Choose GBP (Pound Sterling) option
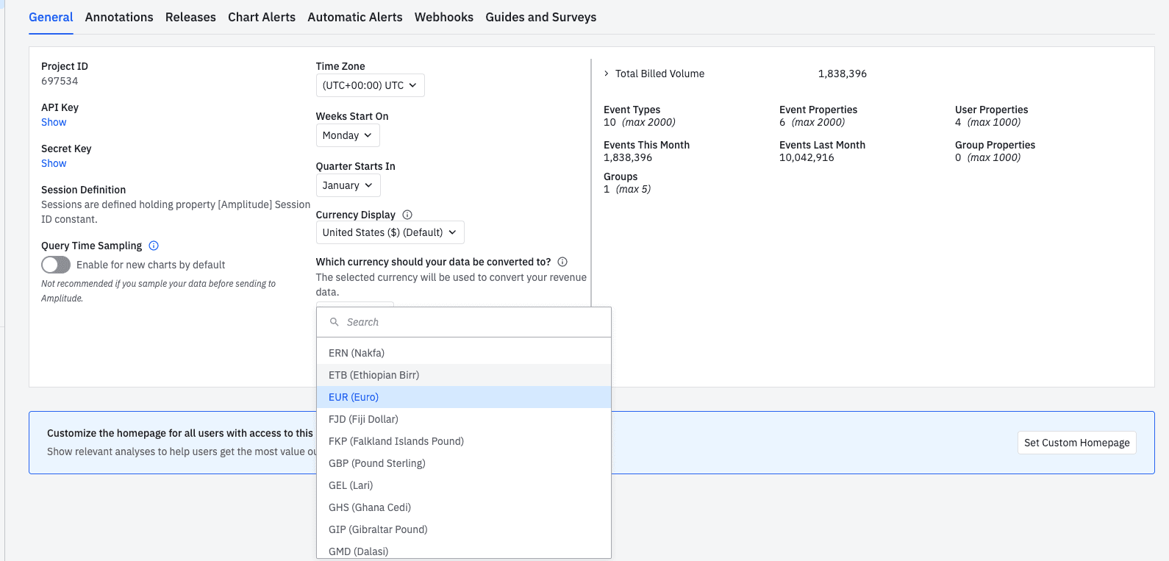The image size is (1169, 561). click(377, 463)
